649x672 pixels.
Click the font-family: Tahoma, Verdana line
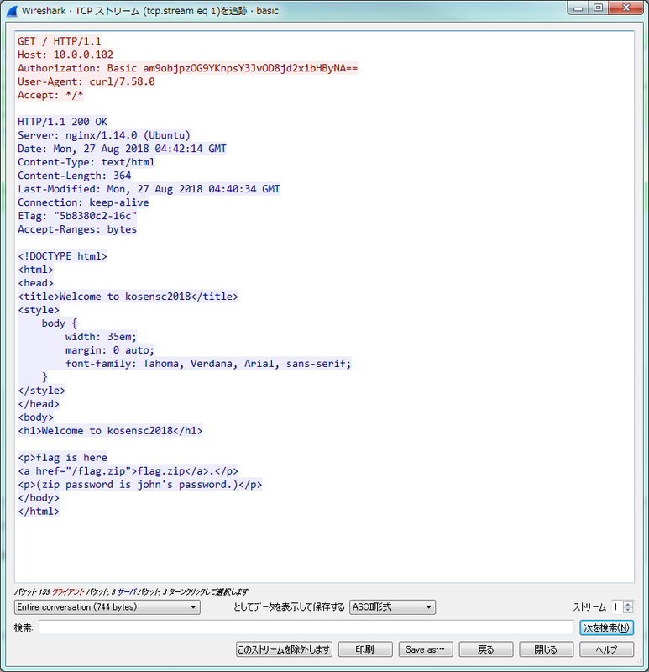coord(208,364)
